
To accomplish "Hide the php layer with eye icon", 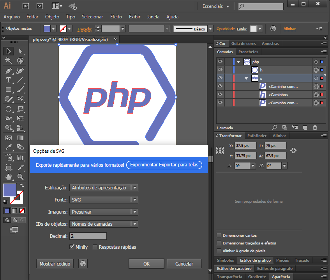I will pyautogui.click(x=220, y=61).
